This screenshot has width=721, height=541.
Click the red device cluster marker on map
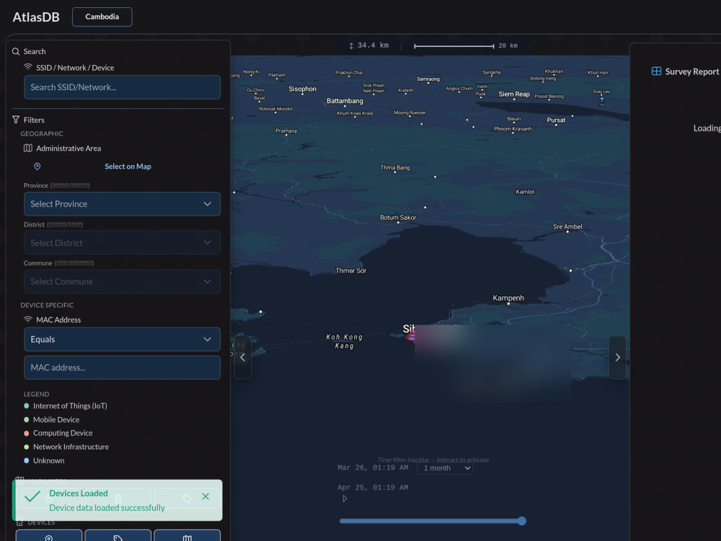click(411, 337)
